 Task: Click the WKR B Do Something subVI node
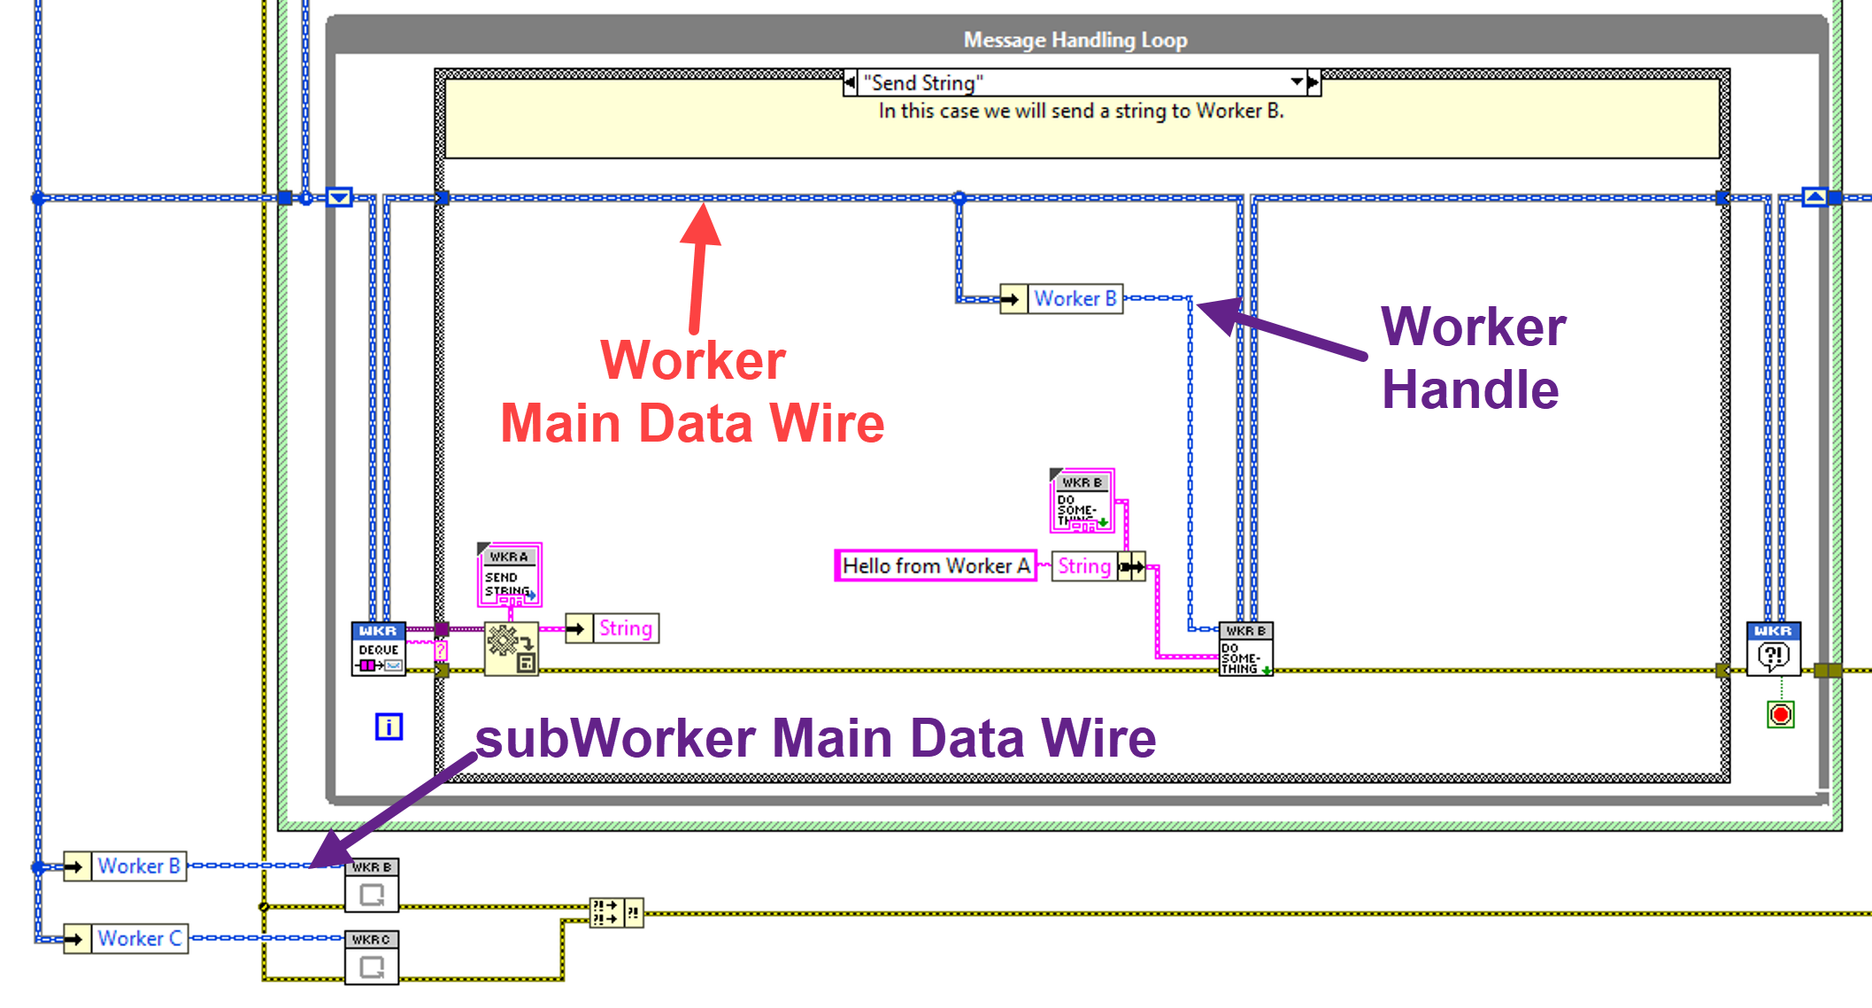point(1245,649)
